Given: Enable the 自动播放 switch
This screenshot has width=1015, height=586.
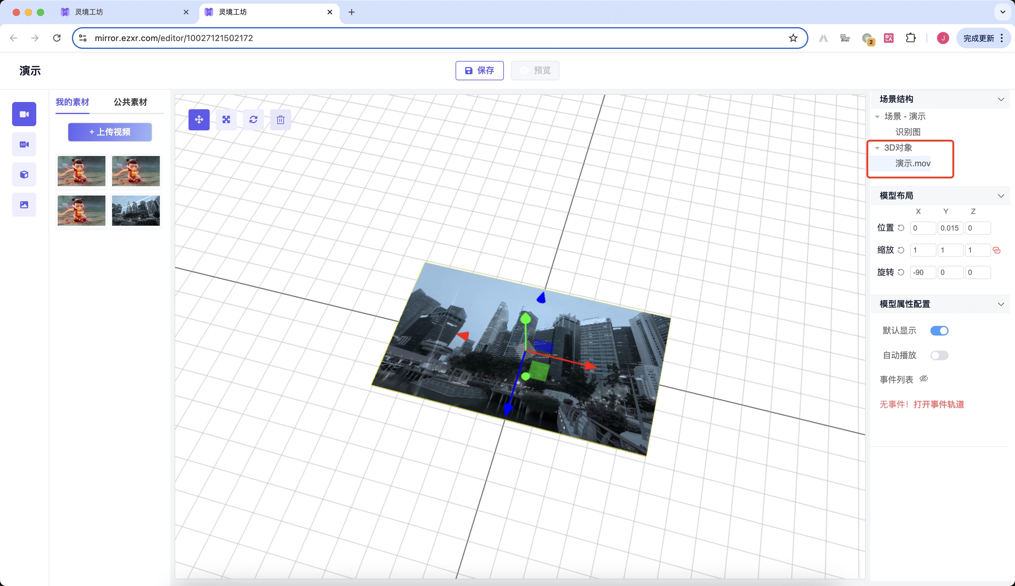Looking at the screenshot, I should [x=939, y=355].
